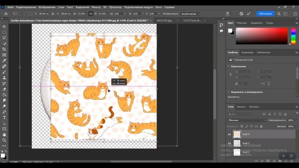
Task: Collapse the Выровнять и распределить section
Action: click(x=228, y=92)
